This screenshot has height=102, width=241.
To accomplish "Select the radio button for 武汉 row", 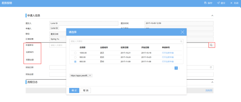I will (x=75, y=53).
